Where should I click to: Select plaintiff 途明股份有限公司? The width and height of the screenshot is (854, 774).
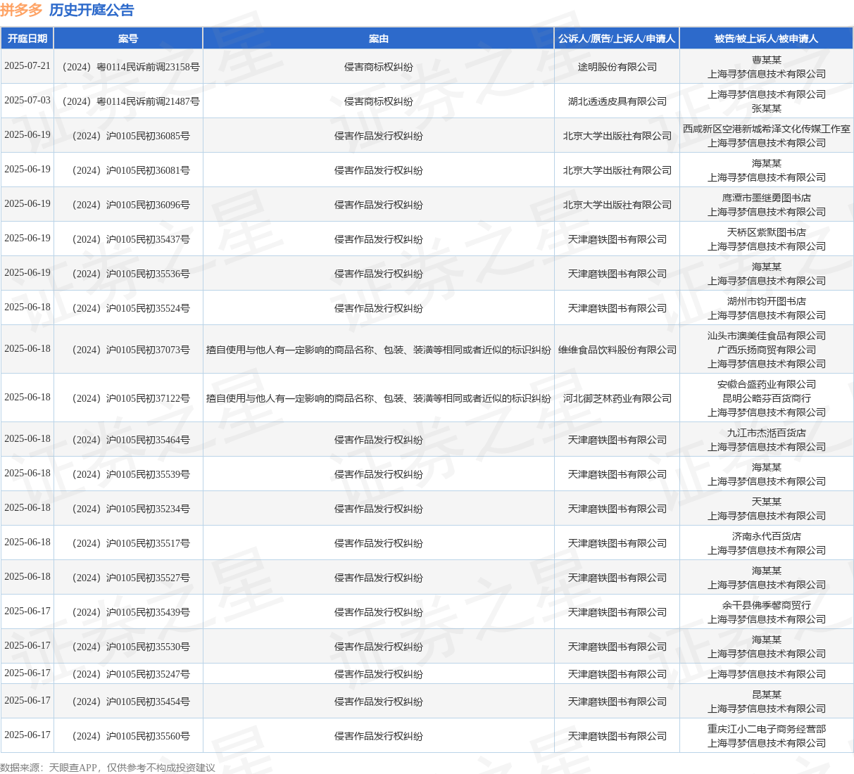617,67
